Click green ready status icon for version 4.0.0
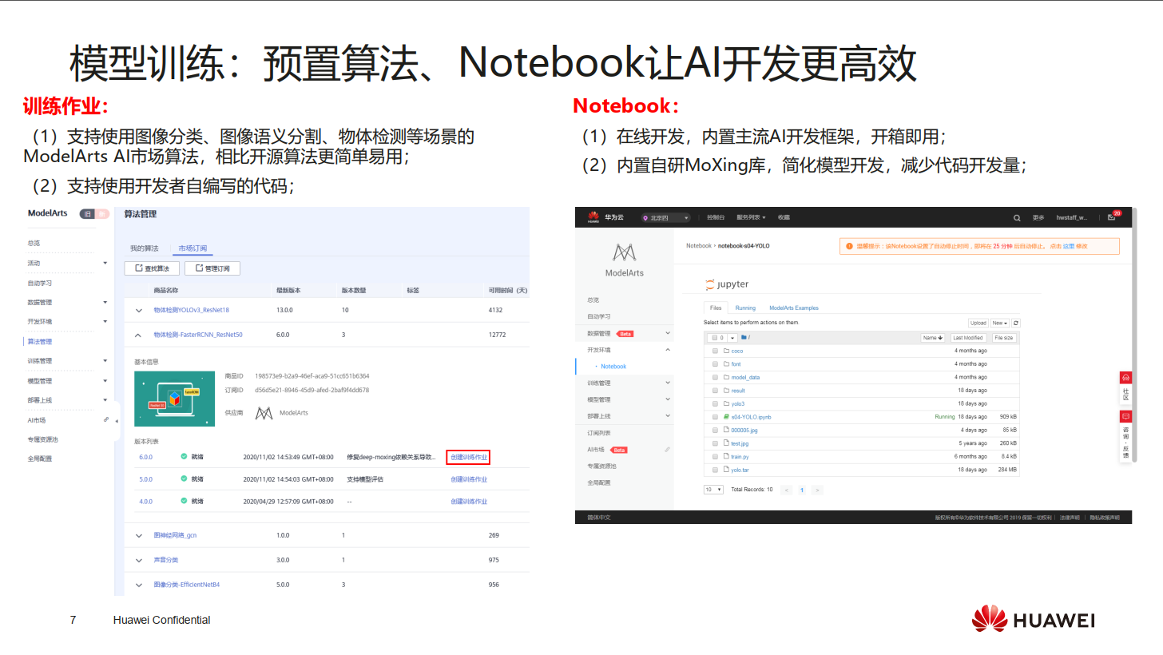The height and width of the screenshot is (655, 1163). pos(184,501)
